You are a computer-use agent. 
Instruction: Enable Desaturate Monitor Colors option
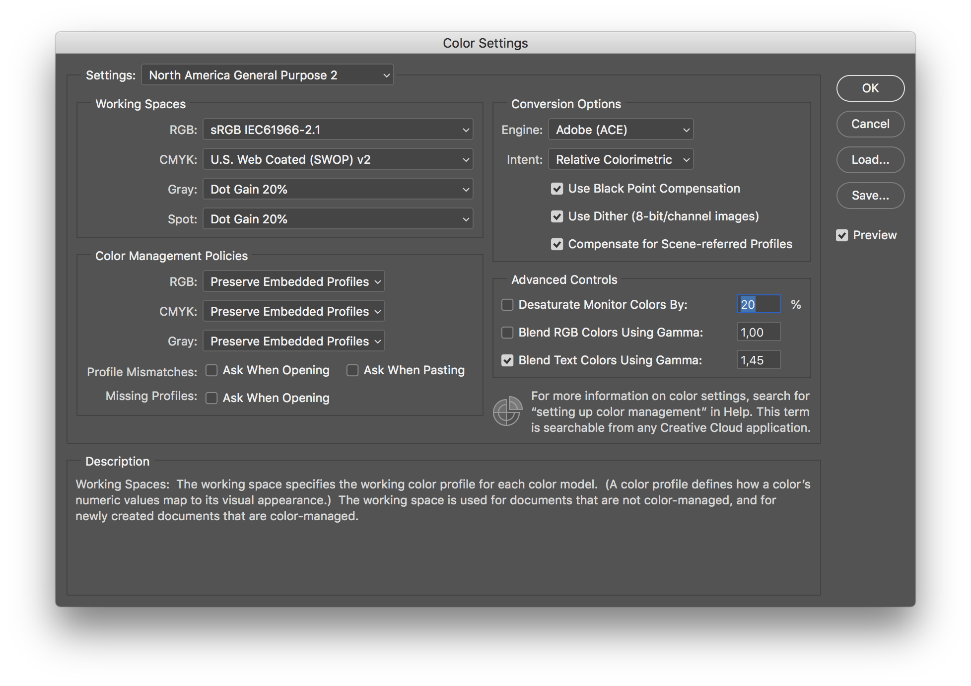pyautogui.click(x=507, y=305)
